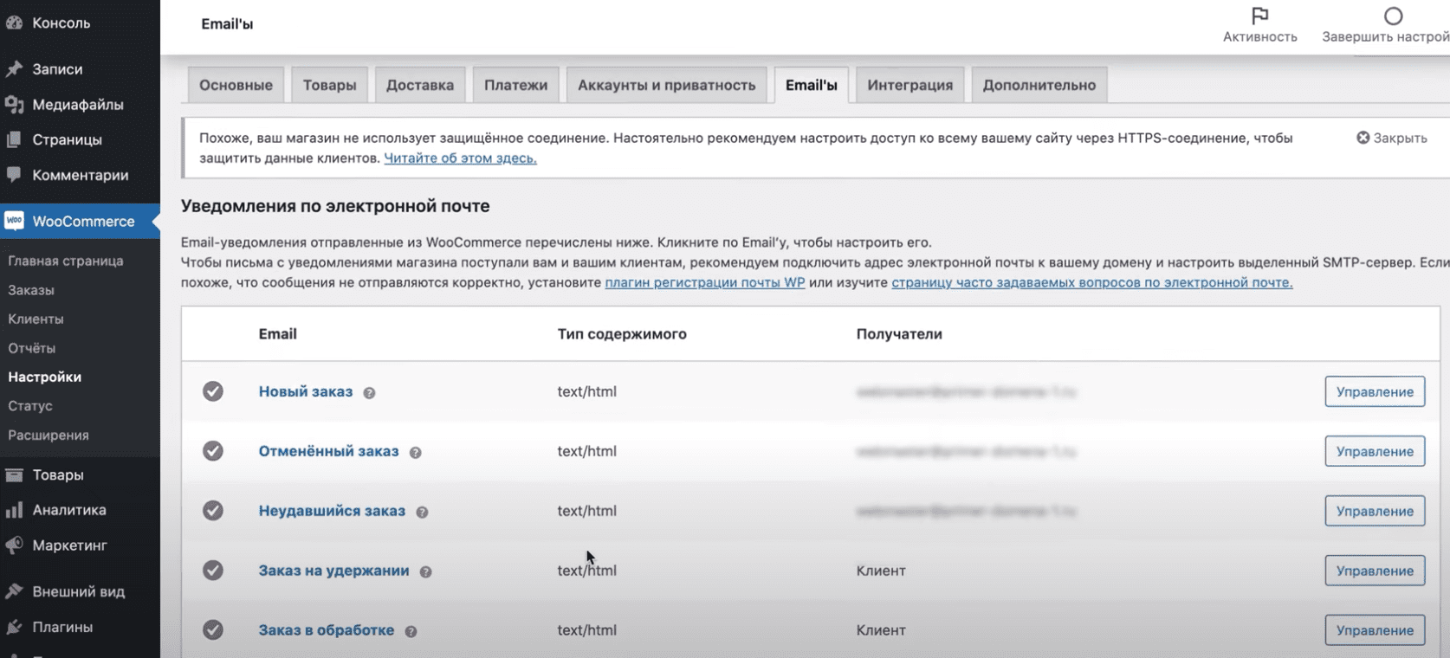Switch to the Основные tab

[236, 85]
